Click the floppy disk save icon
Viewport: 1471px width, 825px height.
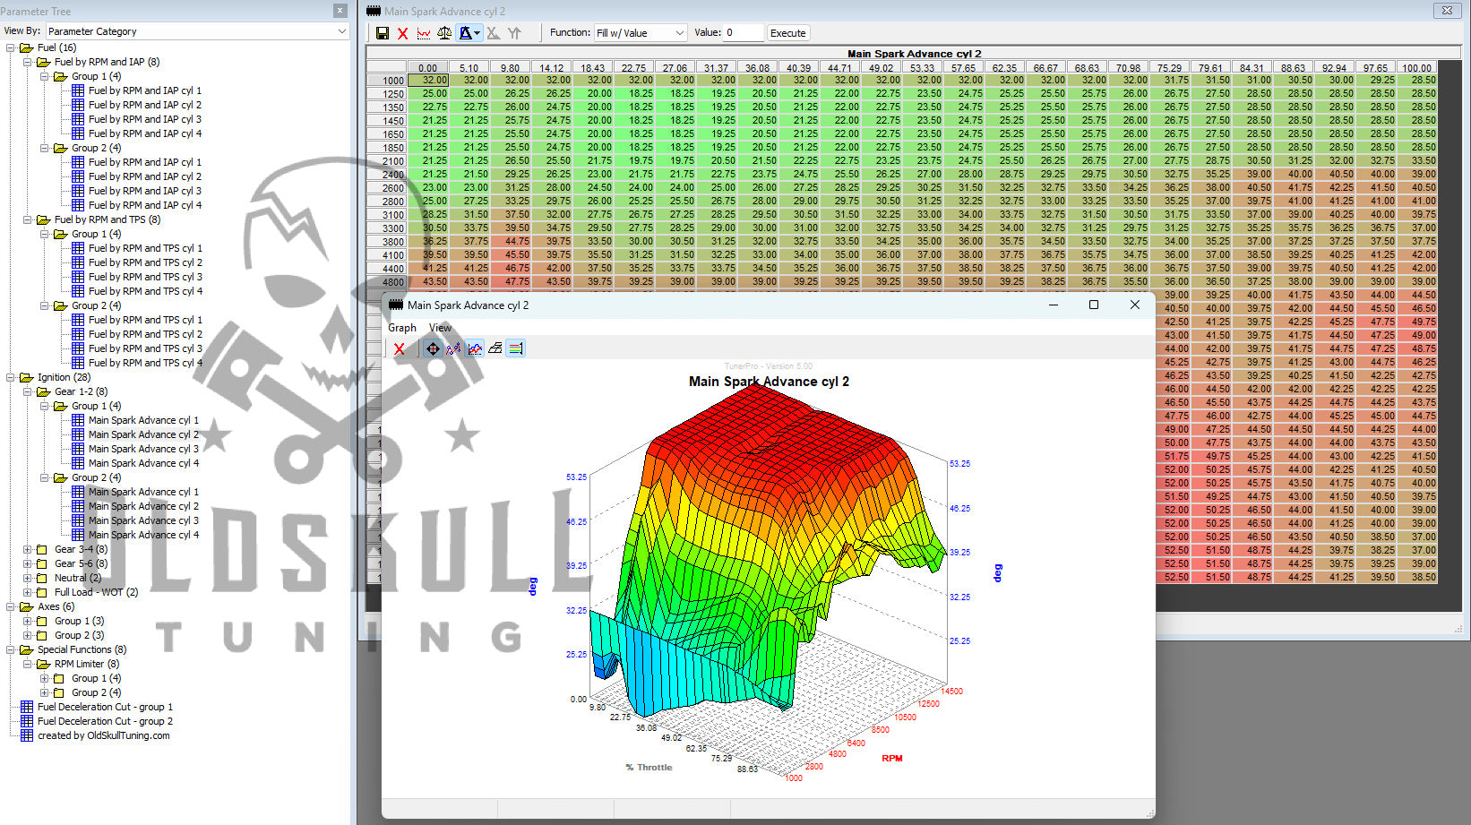pos(383,33)
